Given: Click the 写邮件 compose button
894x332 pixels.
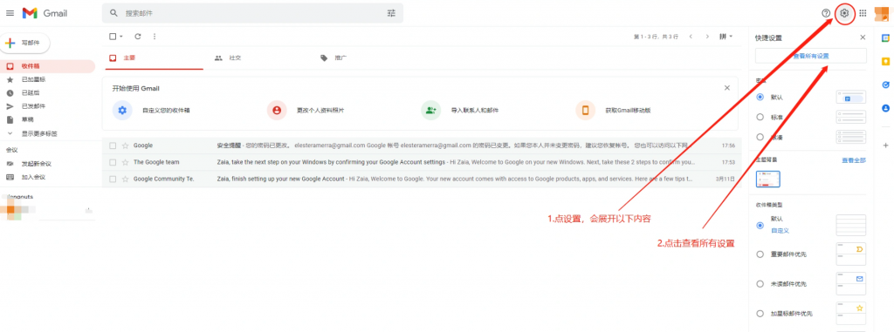Looking at the screenshot, I should click(25, 43).
